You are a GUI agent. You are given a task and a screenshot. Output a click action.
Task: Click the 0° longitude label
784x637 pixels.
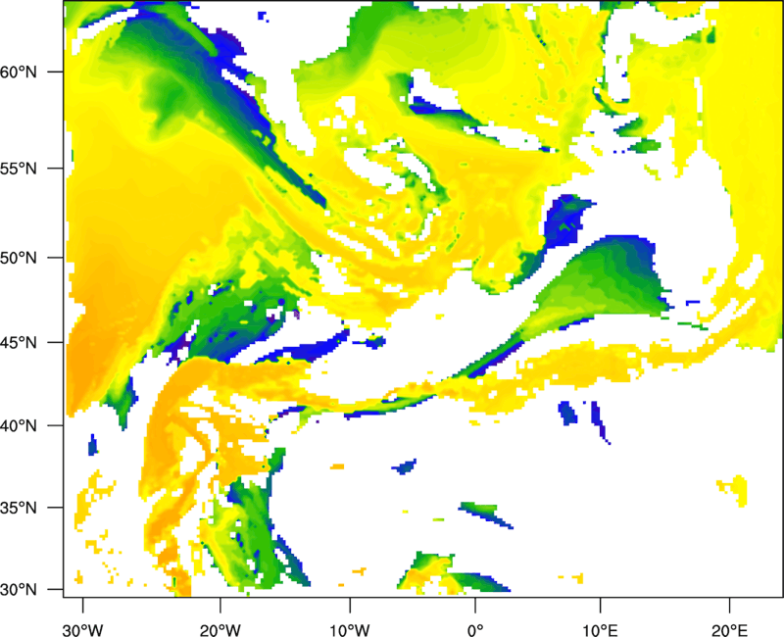(x=475, y=630)
